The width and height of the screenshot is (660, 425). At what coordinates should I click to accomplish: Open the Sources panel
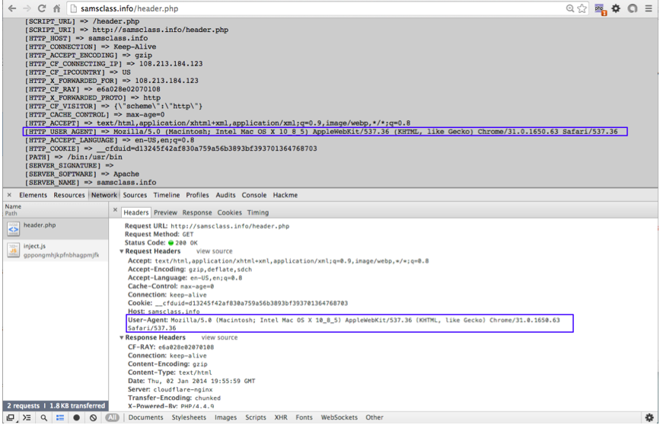tap(135, 195)
